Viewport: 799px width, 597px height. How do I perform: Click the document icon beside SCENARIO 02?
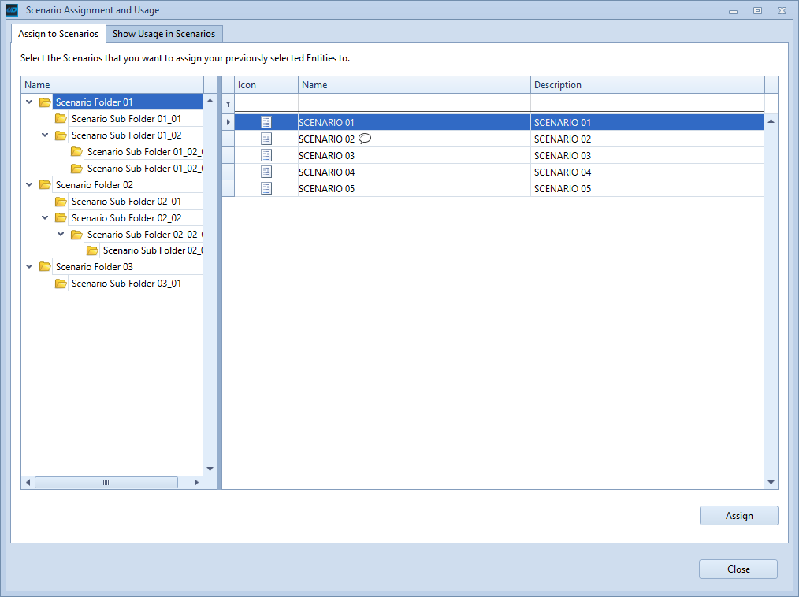pyautogui.click(x=266, y=139)
